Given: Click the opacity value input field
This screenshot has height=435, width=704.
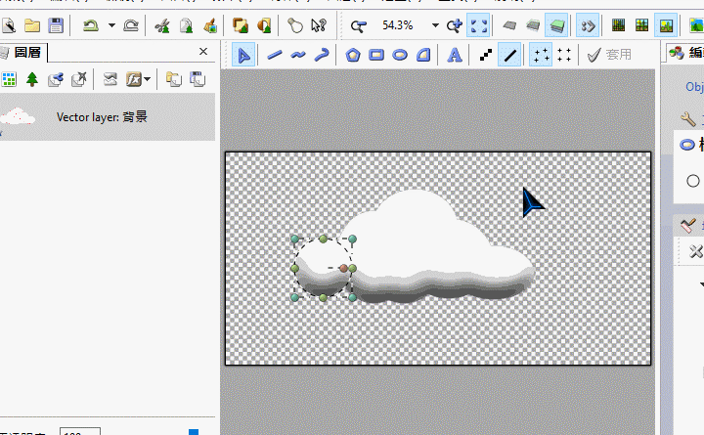Looking at the screenshot, I should click(x=80, y=432).
